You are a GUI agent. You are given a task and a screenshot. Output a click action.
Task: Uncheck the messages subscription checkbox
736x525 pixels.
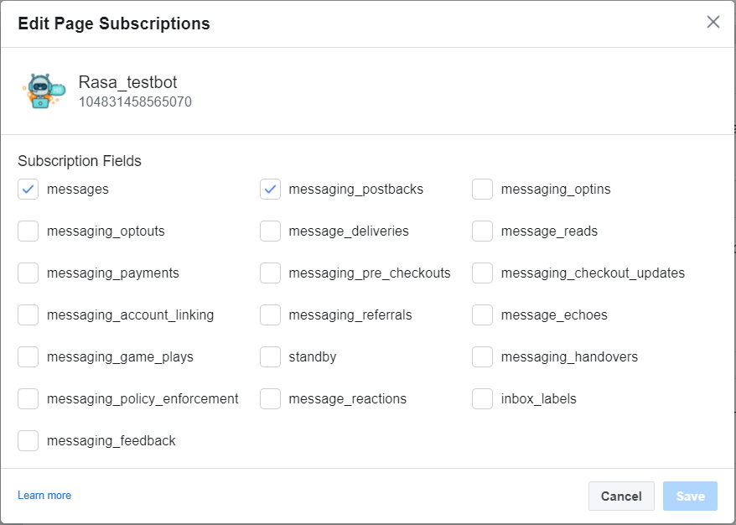click(x=29, y=190)
